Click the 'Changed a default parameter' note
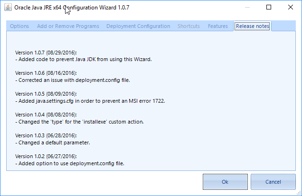 click(x=53, y=143)
